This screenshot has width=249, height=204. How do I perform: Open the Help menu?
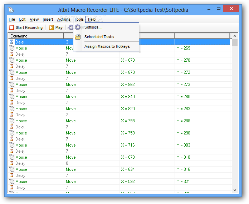pyautogui.click(x=92, y=19)
